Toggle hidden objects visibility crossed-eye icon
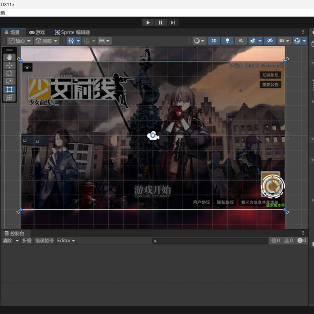Image resolution: width=314 pixels, height=314 pixels. (270, 41)
